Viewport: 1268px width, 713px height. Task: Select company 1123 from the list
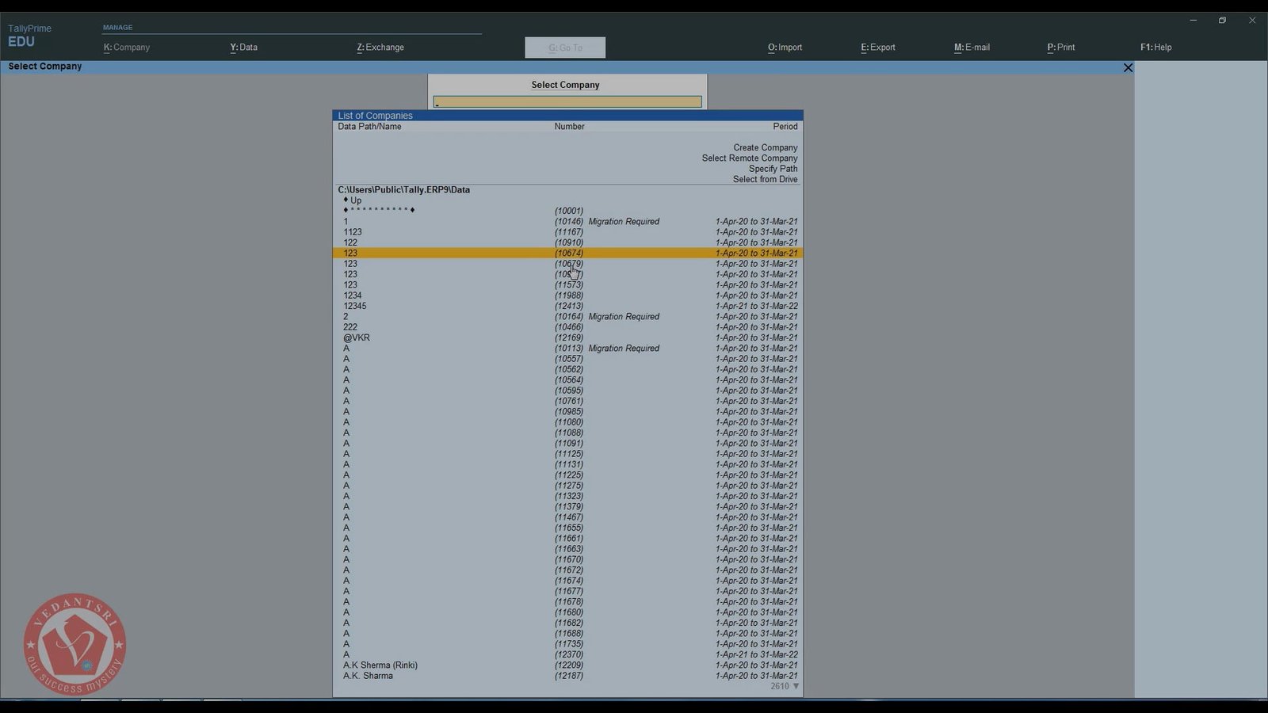click(x=353, y=232)
